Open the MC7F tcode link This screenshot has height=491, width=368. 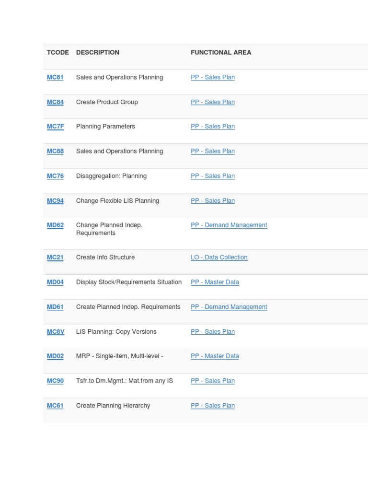tap(55, 127)
